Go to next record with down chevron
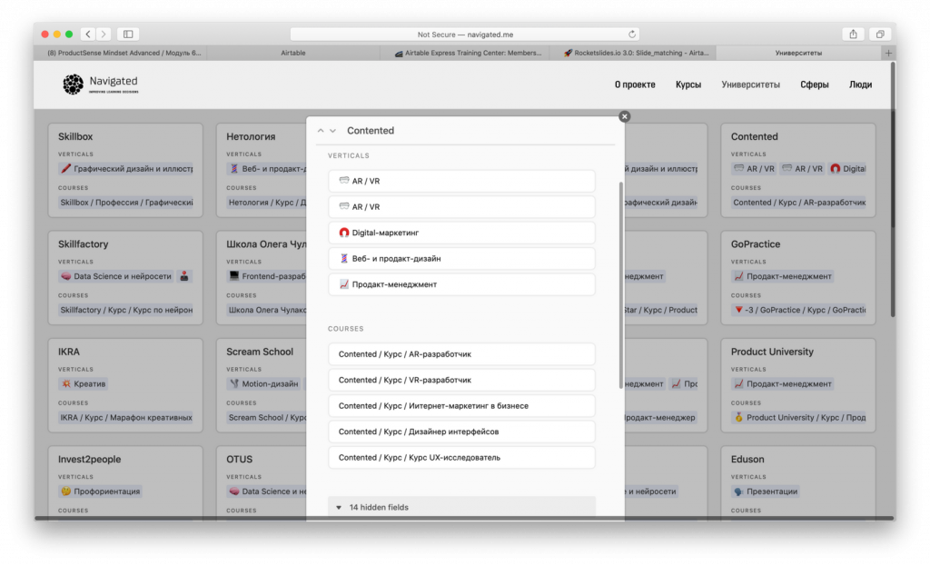 (x=332, y=131)
